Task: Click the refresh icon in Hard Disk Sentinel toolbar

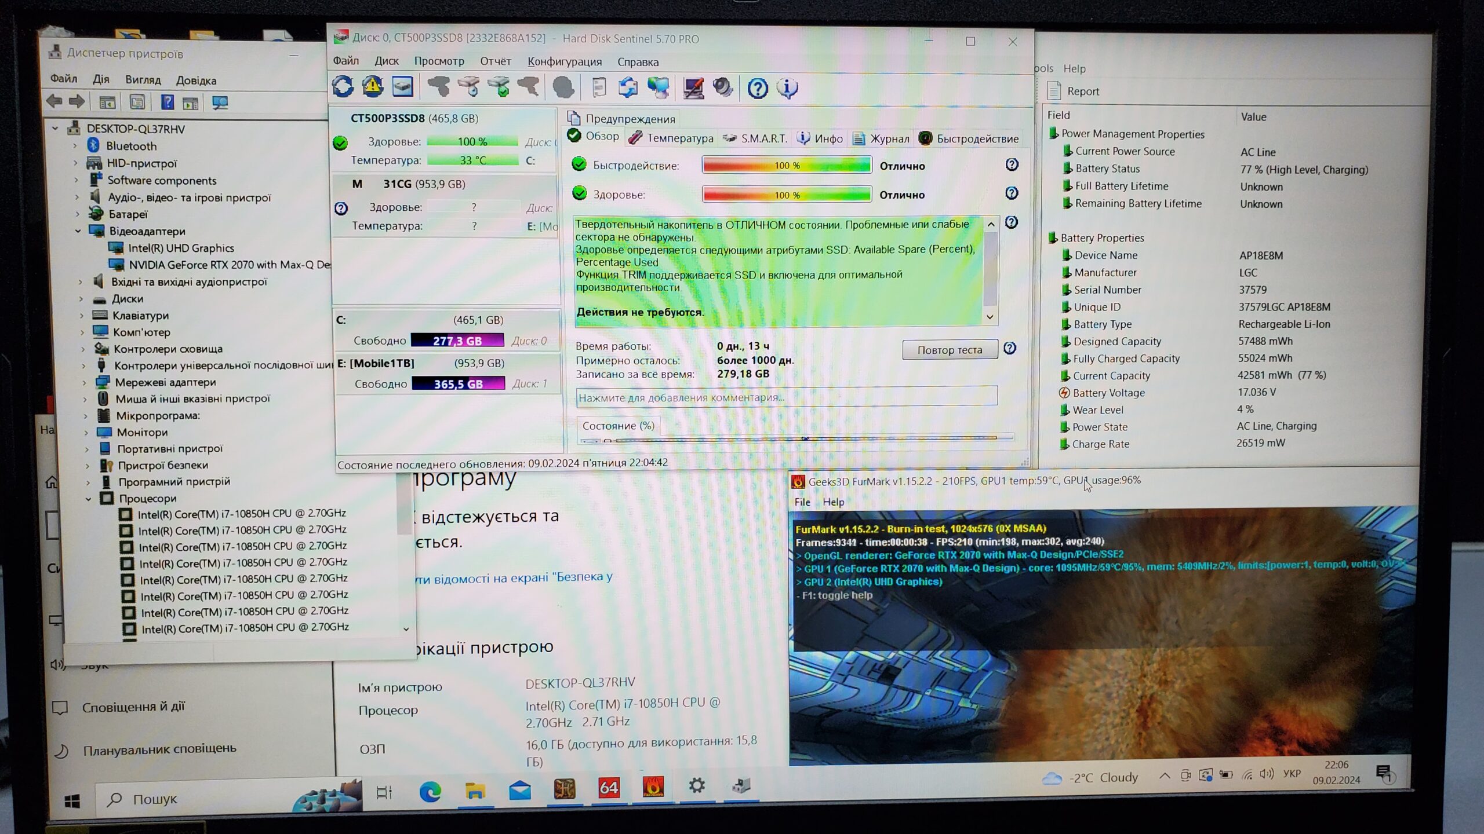Action: [343, 87]
